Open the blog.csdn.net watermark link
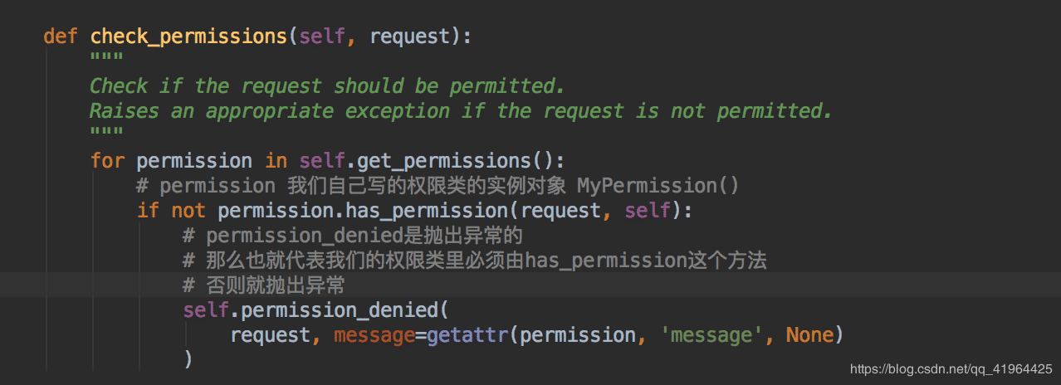The image size is (1061, 385). pos(952,368)
